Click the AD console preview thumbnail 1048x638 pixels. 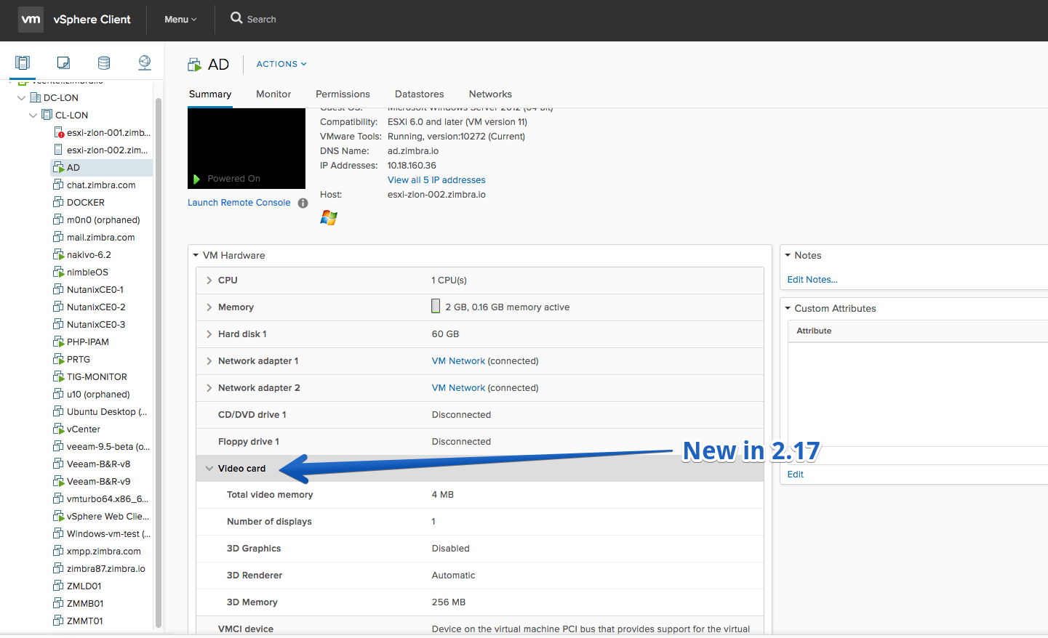[x=247, y=148]
